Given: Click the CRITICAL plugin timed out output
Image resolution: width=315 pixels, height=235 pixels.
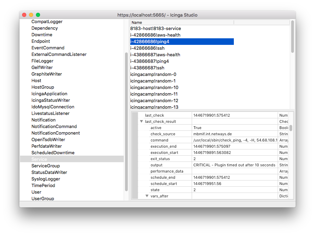Looking at the screenshot, I should (x=234, y=165).
